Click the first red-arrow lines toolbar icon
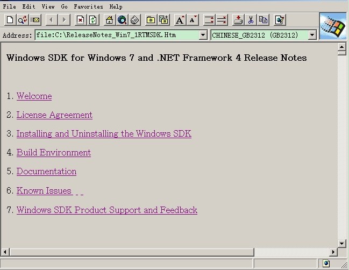 pyautogui.click(x=209, y=20)
